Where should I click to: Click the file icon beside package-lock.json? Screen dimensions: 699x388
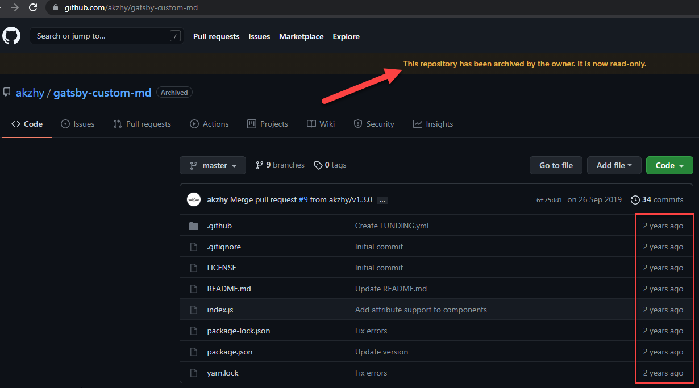tap(194, 331)
